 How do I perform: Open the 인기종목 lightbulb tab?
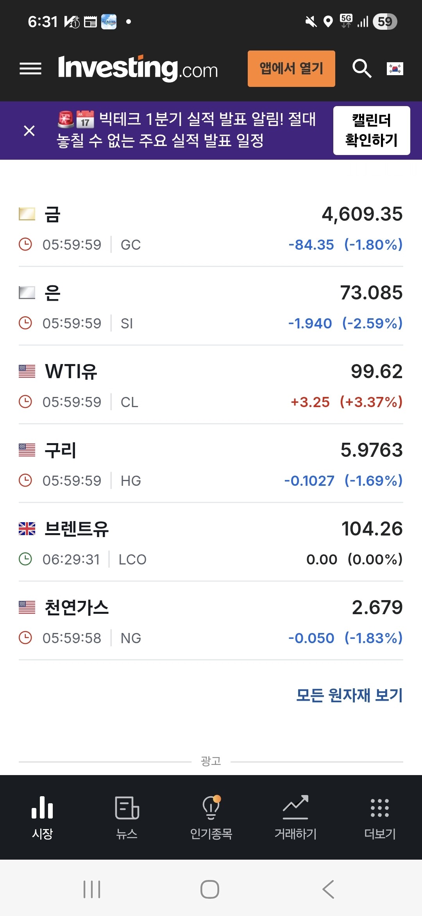pos(211,818)
